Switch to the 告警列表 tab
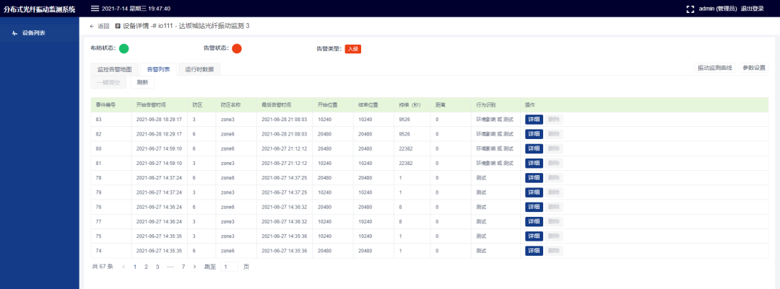This screenshot has height=289, width=780. (x=158, y=69)
